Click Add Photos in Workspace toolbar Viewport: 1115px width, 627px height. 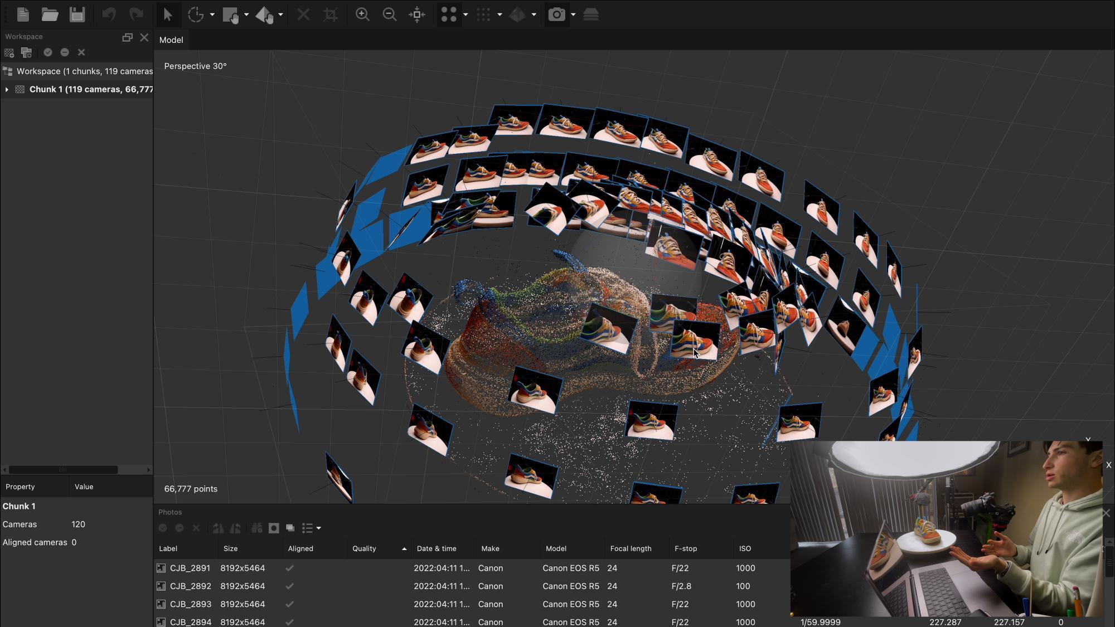point(26,52)
